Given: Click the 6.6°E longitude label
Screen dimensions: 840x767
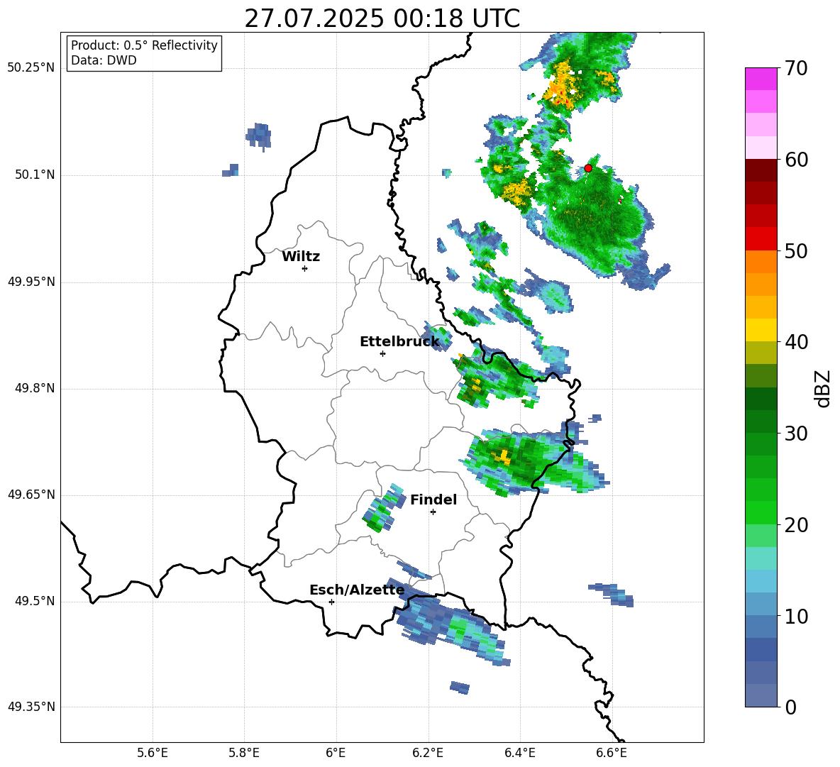Looking at the screenshot, I should click(612, 753).
